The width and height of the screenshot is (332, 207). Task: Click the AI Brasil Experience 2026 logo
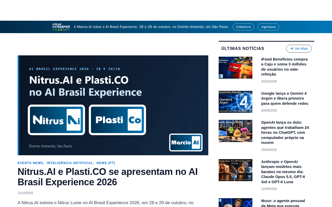tap(61, 27)
